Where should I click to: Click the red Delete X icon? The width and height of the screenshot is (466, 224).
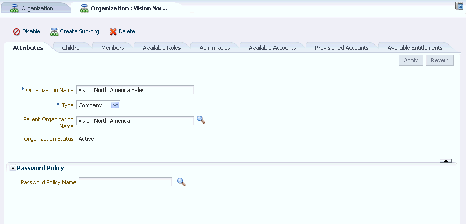[x=113, y=32]
